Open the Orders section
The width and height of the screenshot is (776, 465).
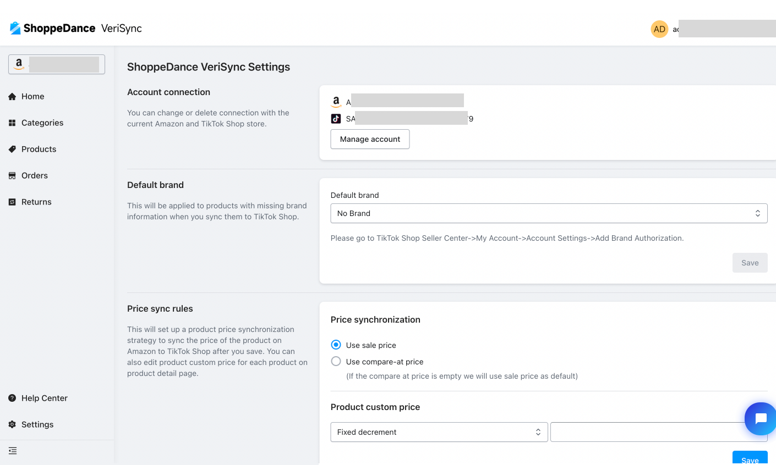click(35, 175)
